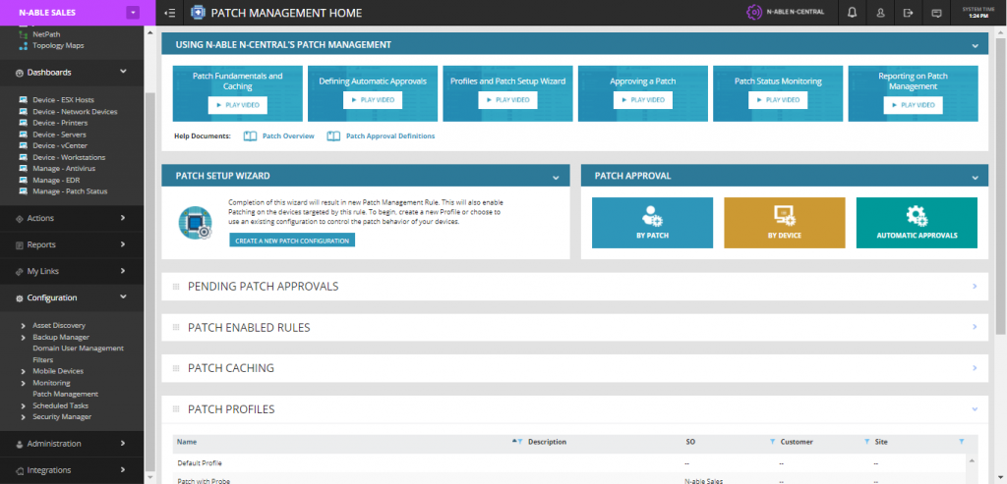This screenshot has height=484, width=1007.
Task: Filter the Site column
Action: tap(962, 442)
